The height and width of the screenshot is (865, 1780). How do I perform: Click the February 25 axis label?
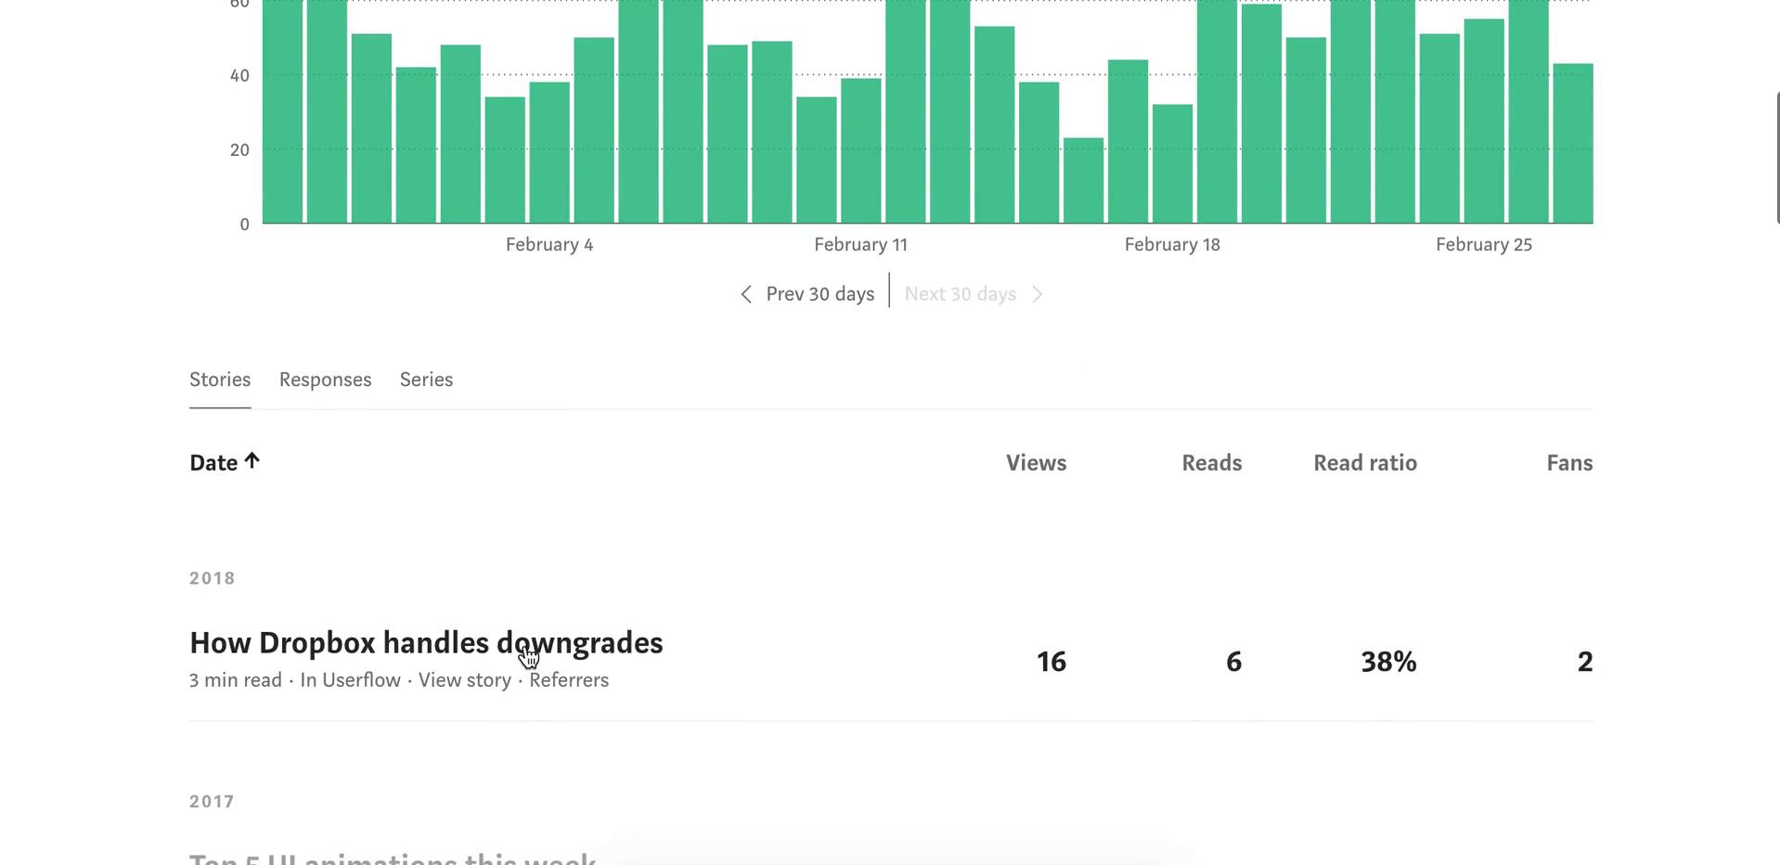click(x=1483, y=245)
